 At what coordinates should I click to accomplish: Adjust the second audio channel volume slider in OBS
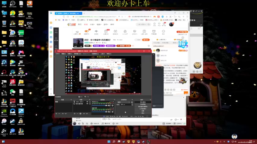pos(100,112)
